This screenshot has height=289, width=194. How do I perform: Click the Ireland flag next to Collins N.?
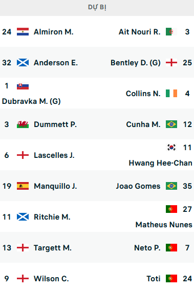[171, 94]
